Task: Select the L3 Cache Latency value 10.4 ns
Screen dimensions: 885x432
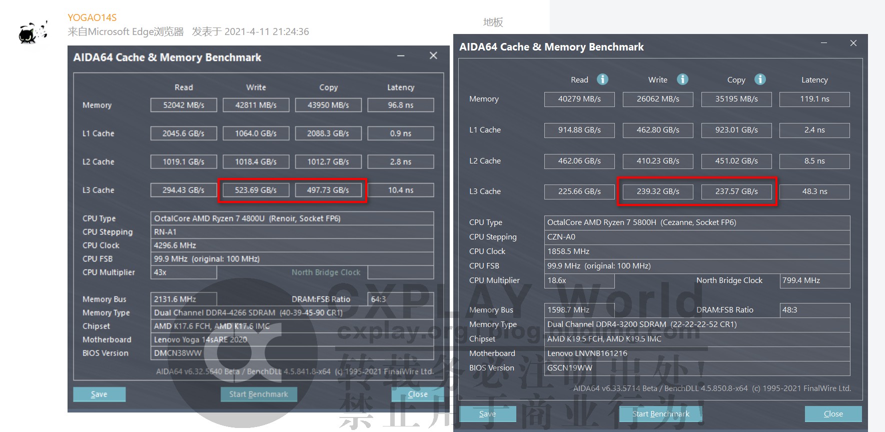Action: click(x=401, y=190)
